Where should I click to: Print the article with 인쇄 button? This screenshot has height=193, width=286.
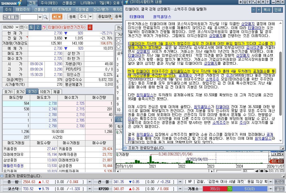[278, 10]
